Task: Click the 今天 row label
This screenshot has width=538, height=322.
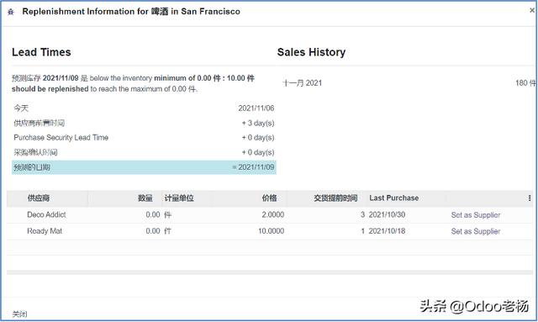Action: point(21,108)
